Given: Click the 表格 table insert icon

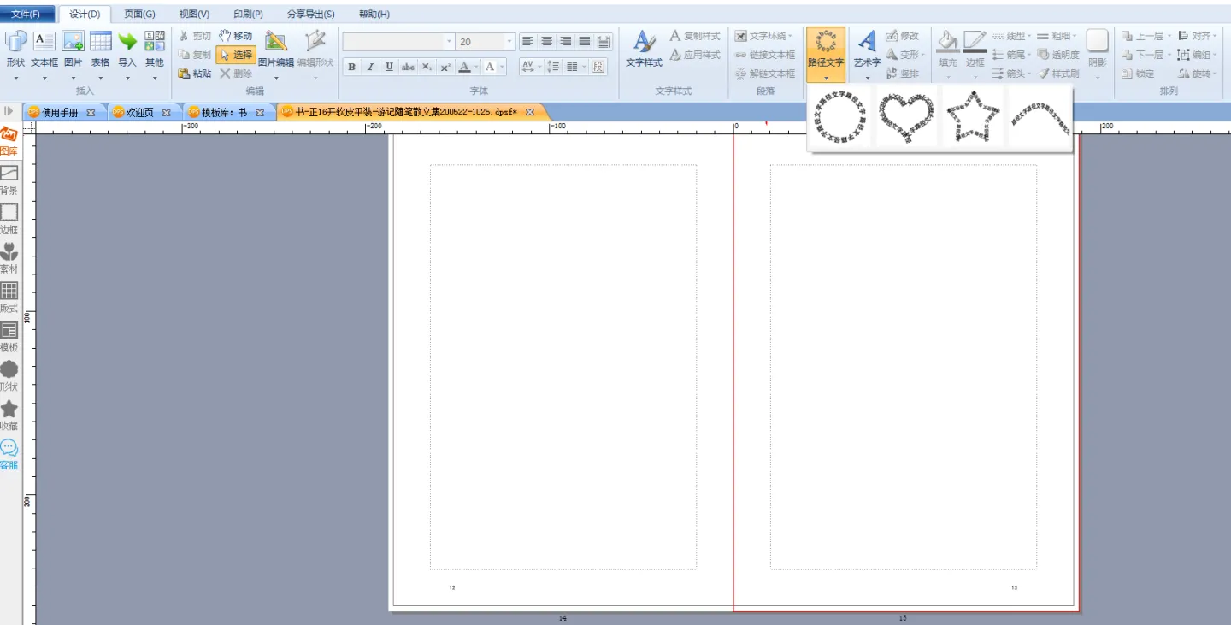Looking at the screenshot, I should point(100,43).
